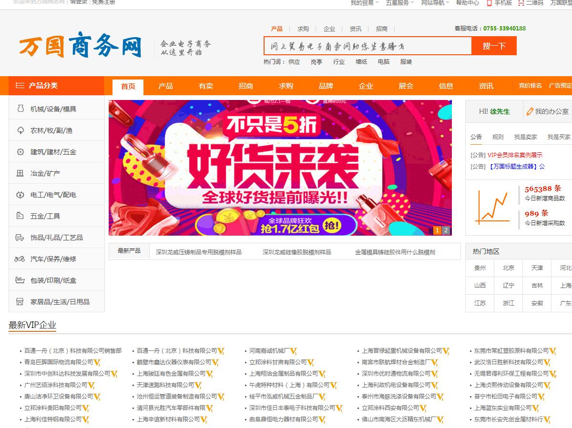
Task: Click the orange trend chart graphic
Action: click(492, 207)
